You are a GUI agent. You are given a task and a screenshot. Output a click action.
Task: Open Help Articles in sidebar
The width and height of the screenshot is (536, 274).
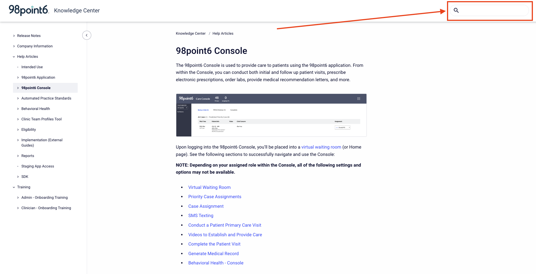pos(27,57)
